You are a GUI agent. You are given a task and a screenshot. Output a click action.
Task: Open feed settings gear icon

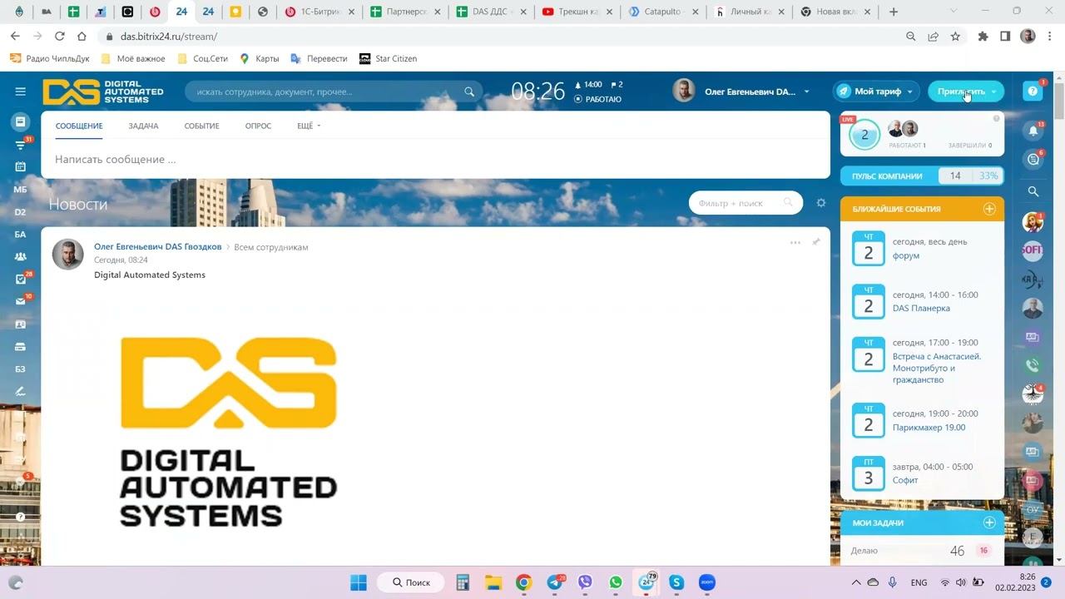pos(821,203)
